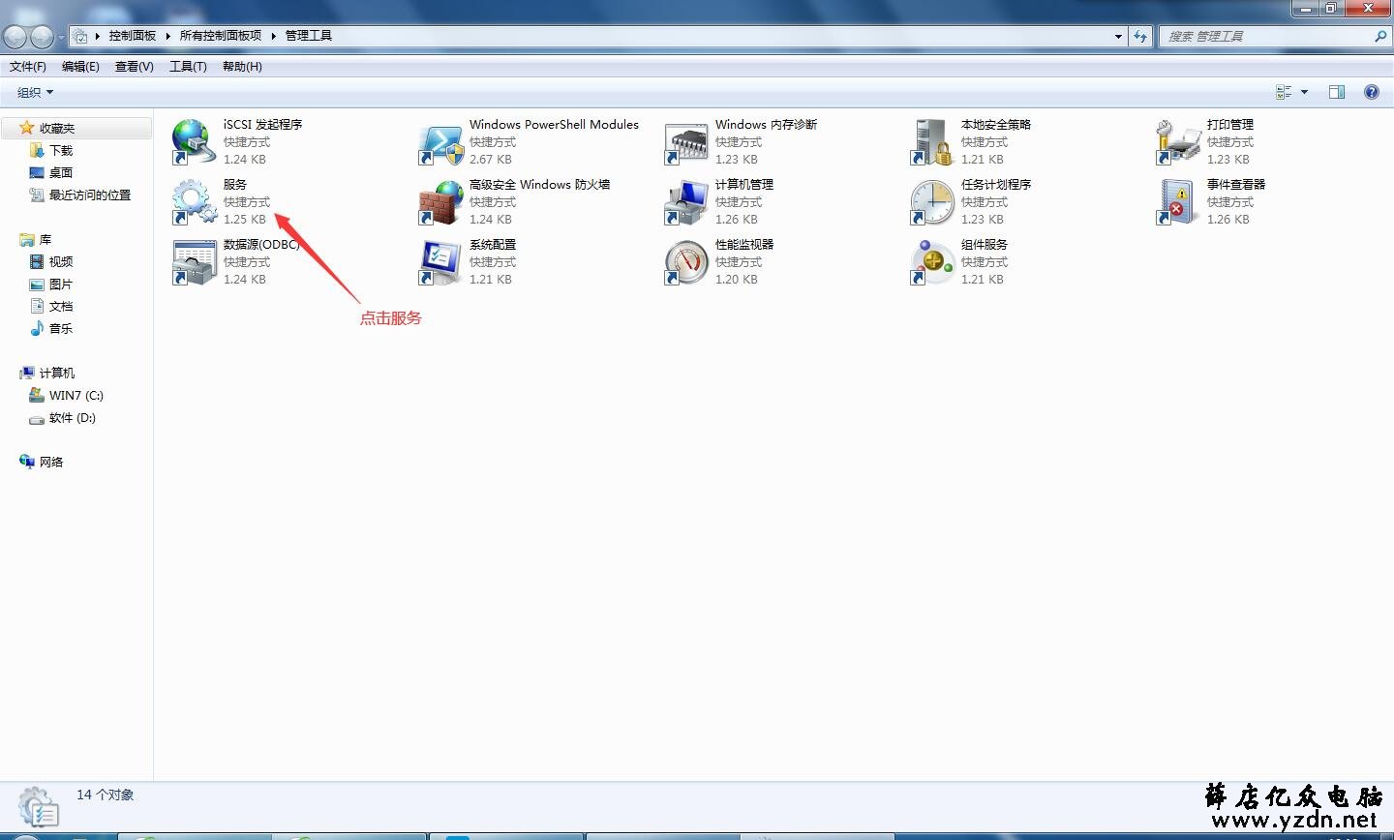Screen dimensions: 1394x840
Task: Toggle the preview pane button
Action: (x=1337, y=92)
